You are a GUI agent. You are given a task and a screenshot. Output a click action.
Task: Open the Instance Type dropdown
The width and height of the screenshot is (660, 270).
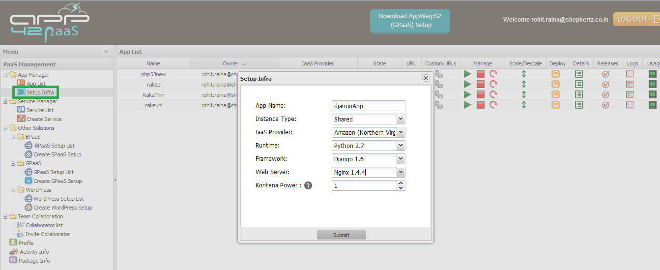401,119
